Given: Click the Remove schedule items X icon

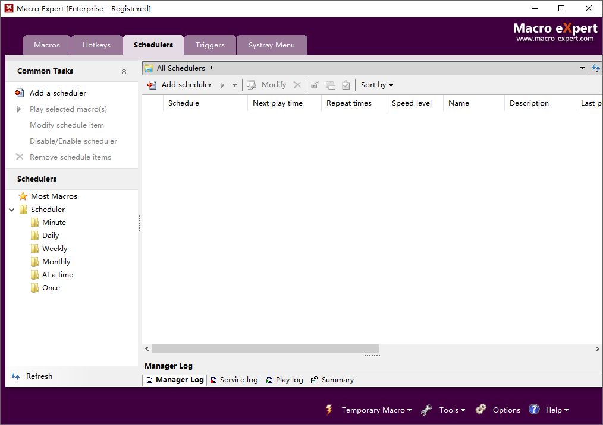Looking at the screenshot, I should [x=20, y=157].
